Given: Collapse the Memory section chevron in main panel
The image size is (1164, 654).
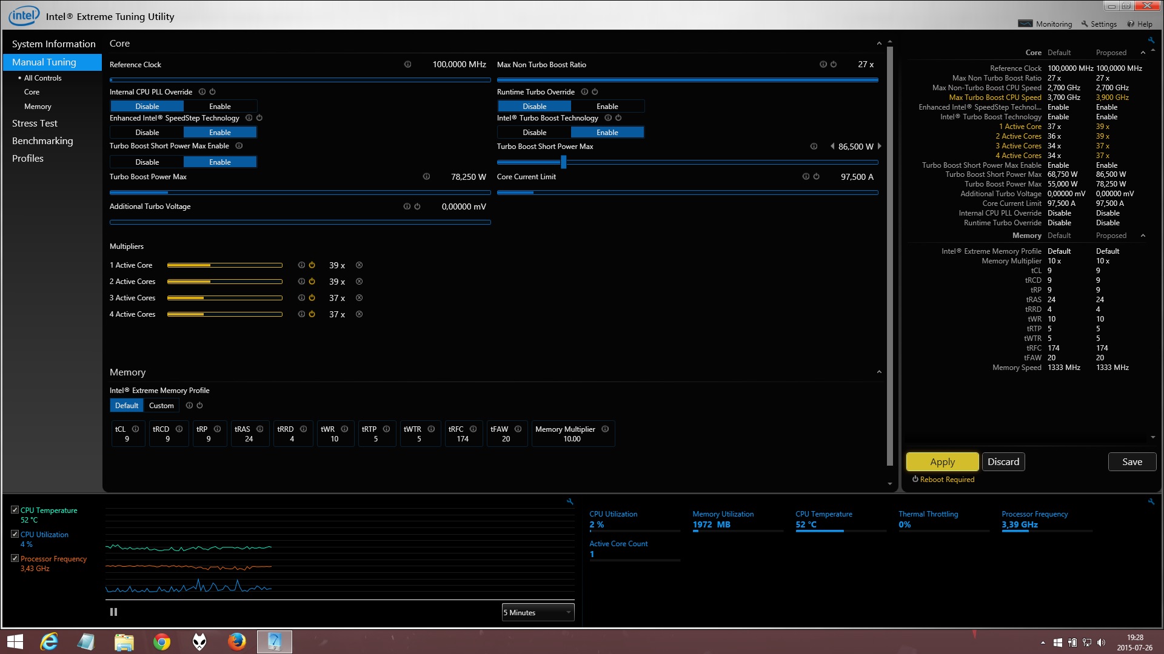Looking at the screenshot, I should pos(879,372).
